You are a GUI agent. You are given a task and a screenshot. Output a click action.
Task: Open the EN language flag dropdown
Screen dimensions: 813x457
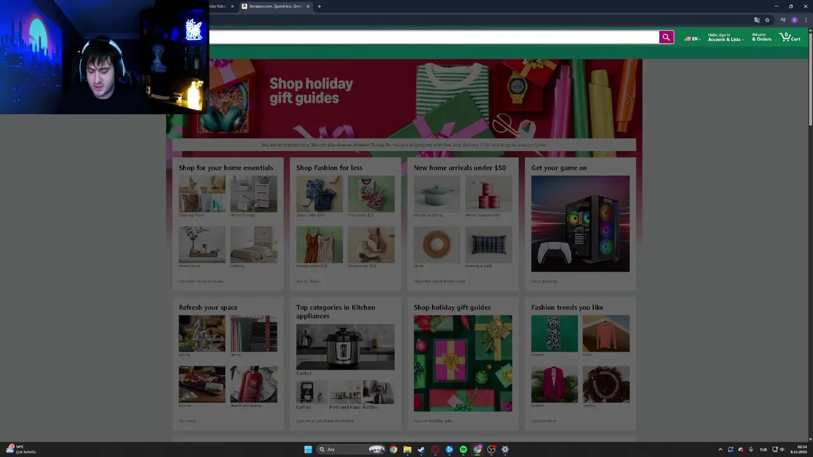692,39
